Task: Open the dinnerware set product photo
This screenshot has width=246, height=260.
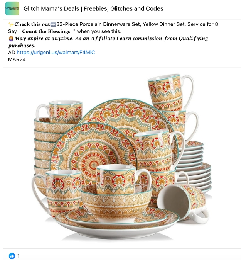Action: coord(122,158)
